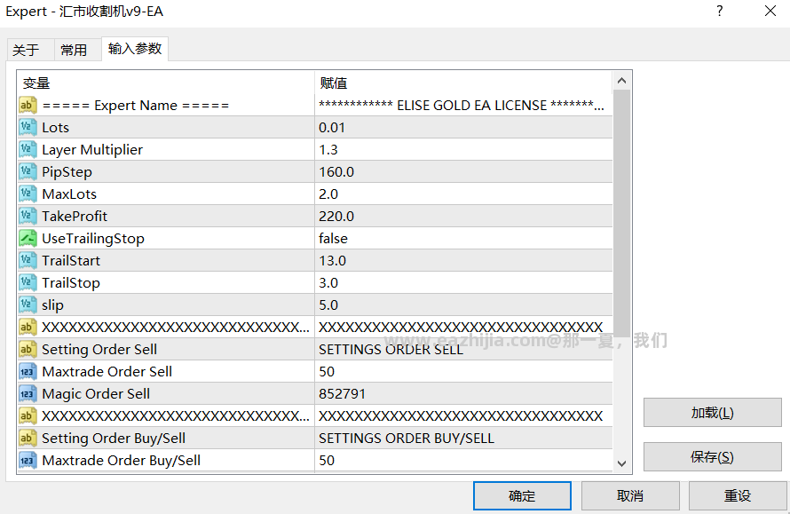This screenshot has height=514, width=790.
Task: Click the string icon of Setting Order Sell
Action: 28,349
